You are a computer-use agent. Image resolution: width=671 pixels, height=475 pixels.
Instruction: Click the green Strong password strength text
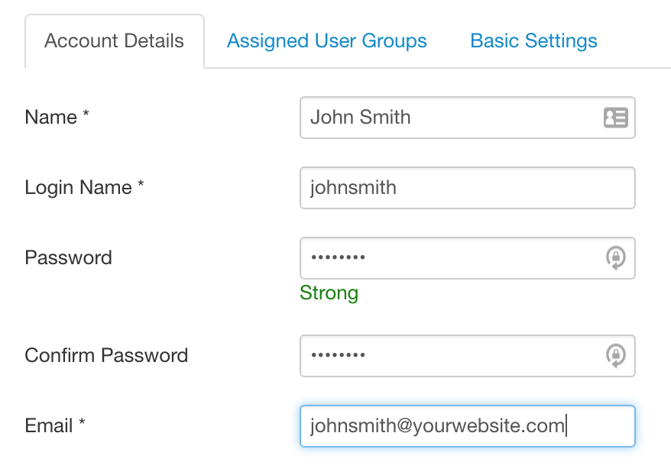click(329, 293)
